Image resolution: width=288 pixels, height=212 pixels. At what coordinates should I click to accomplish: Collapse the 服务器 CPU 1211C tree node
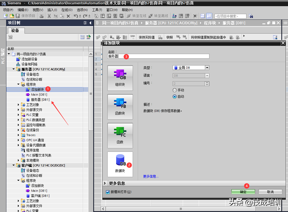click(14, 69)
